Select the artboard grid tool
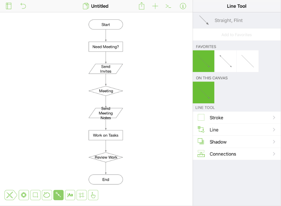Screen dimensions: 281x206 82,195
